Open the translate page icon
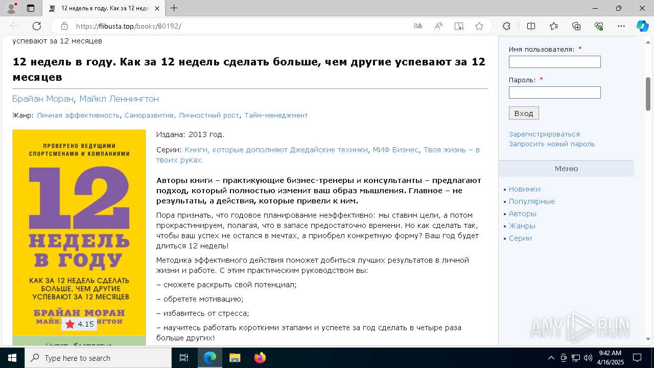This screenshot has width=654, height=368. click(x=418, y=26)
